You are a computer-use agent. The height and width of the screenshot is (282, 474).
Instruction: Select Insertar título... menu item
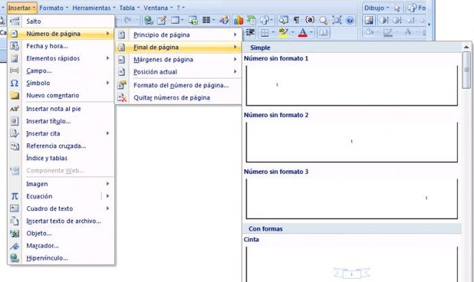tap(61, 121)
